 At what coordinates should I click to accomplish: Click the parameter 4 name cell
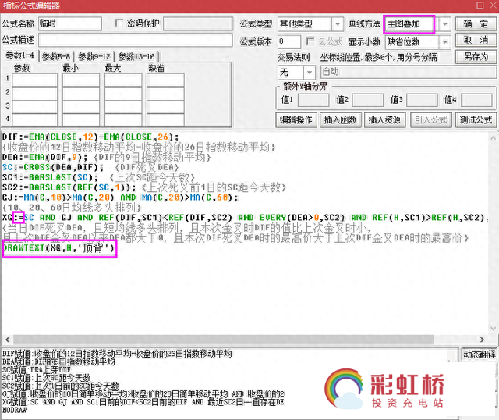tap(34, 119)
